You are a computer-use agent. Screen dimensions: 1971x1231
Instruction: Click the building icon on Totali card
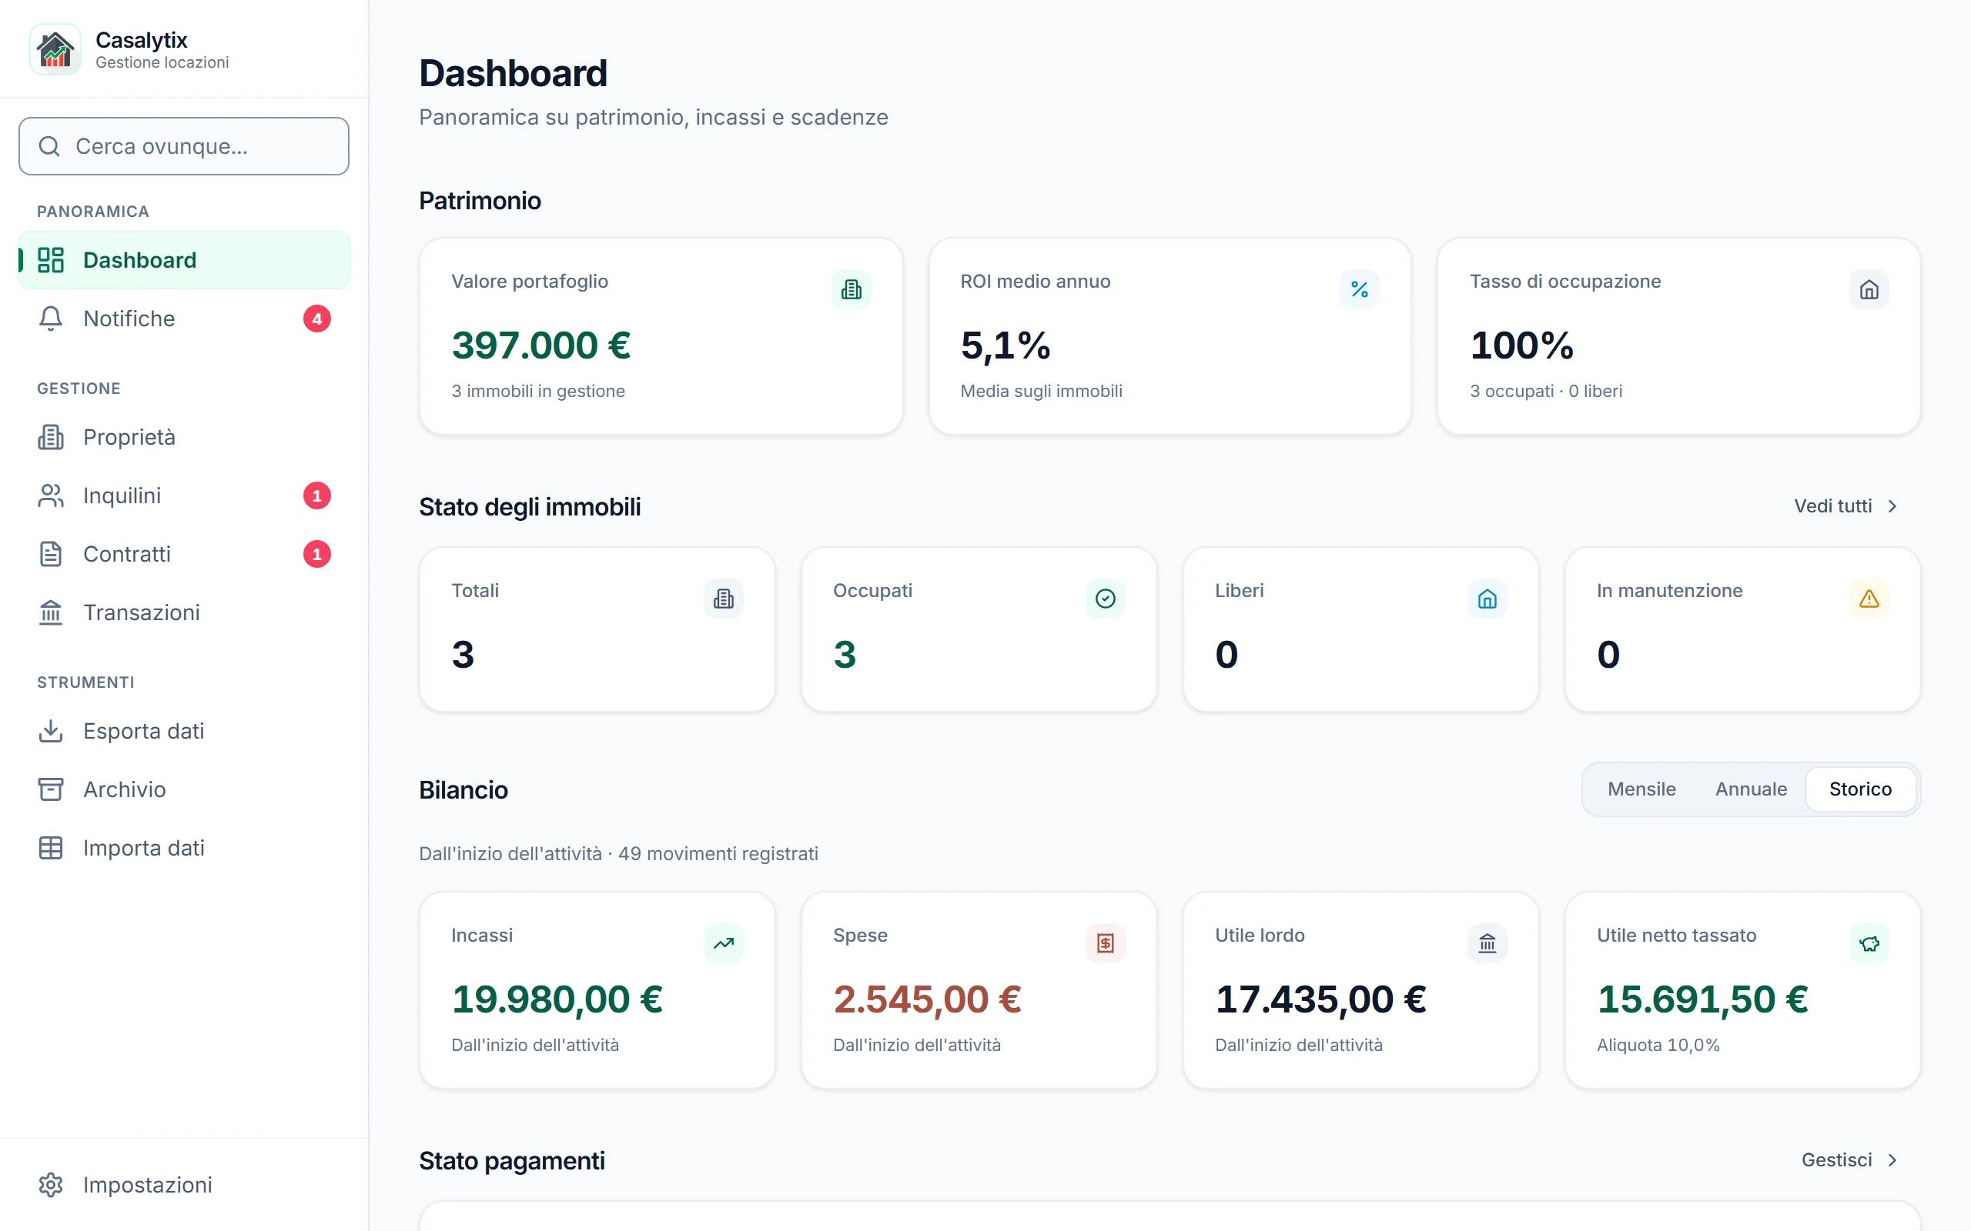(x=723, y=599)
